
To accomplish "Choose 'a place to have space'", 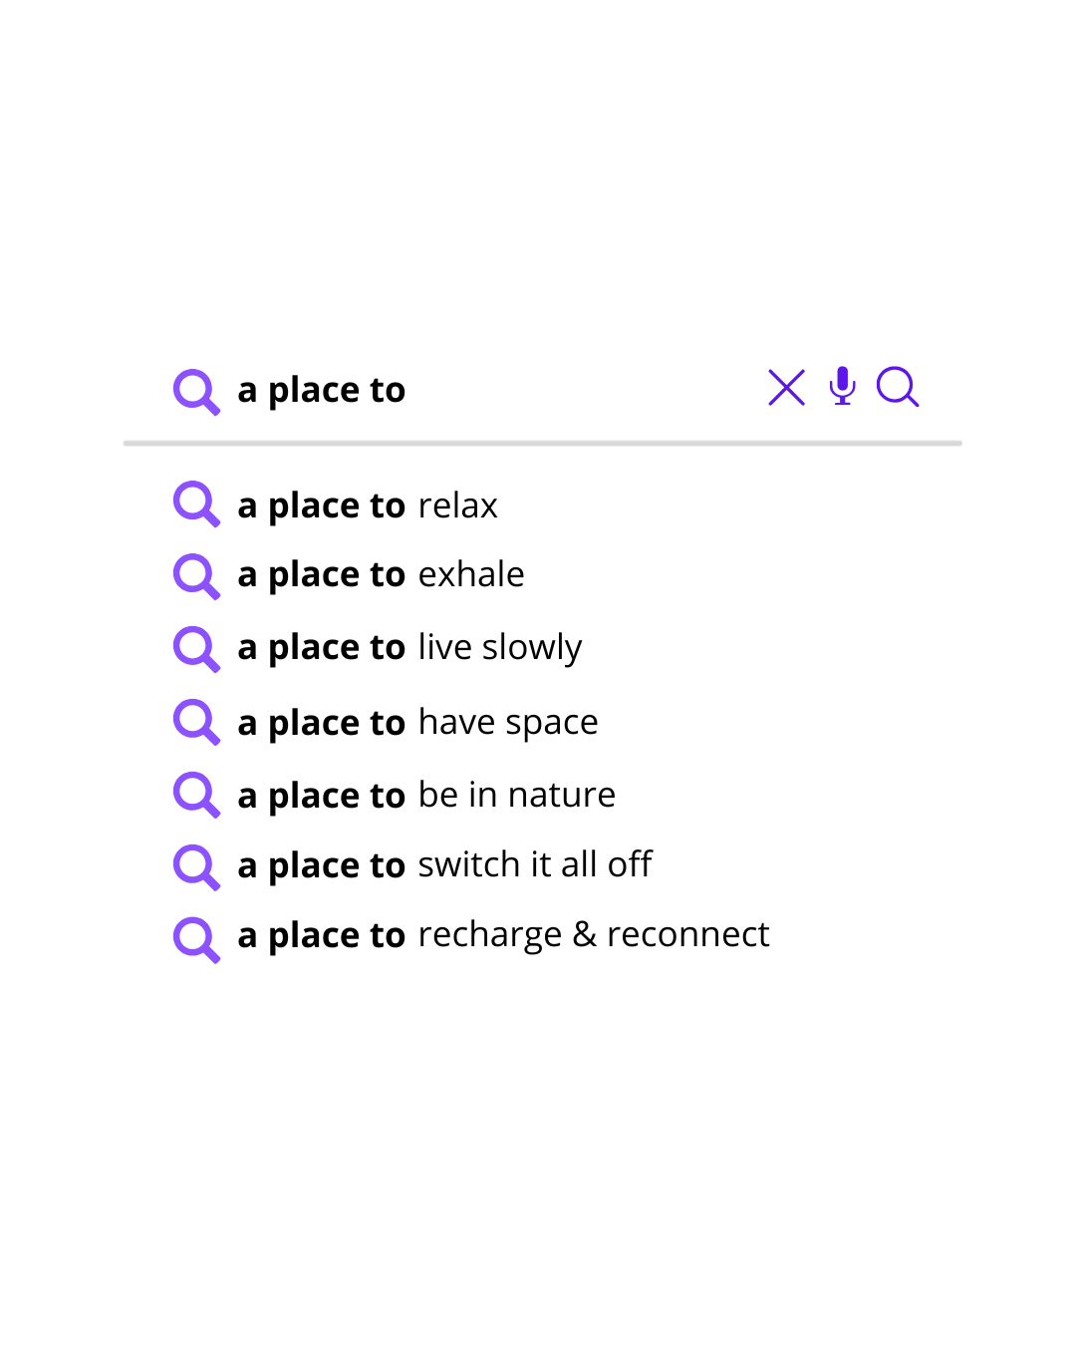I will click(x=417, y=723).
